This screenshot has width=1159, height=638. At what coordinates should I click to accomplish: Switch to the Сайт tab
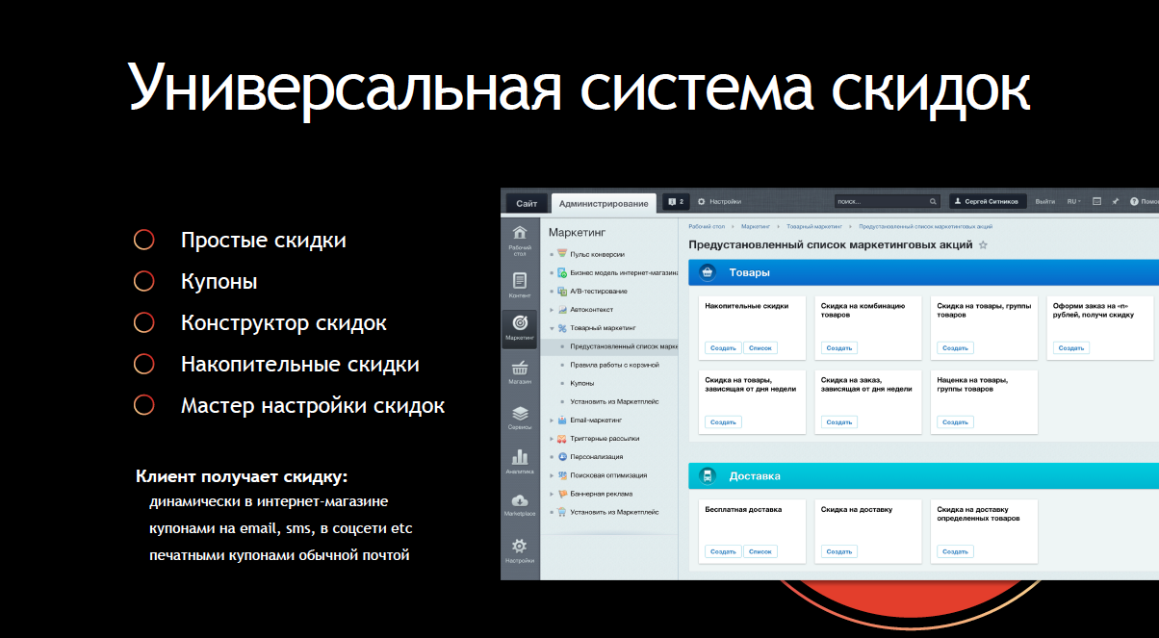coord(527,203)
